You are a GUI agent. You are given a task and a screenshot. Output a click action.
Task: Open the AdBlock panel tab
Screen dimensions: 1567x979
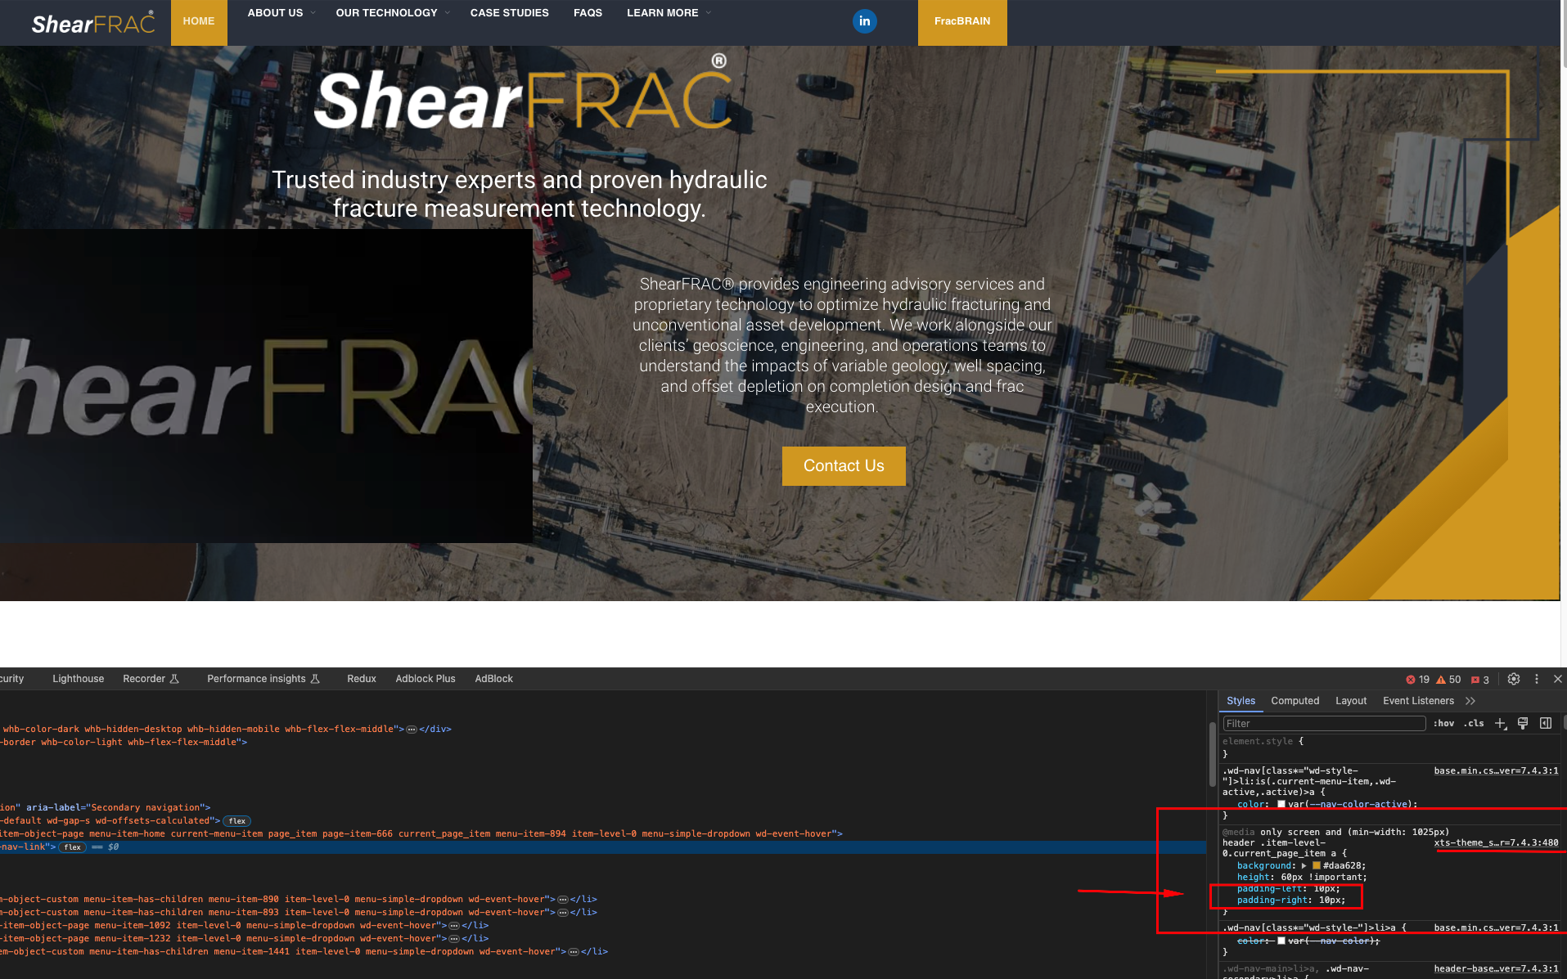pyautogui.click(x=494, y=679)
